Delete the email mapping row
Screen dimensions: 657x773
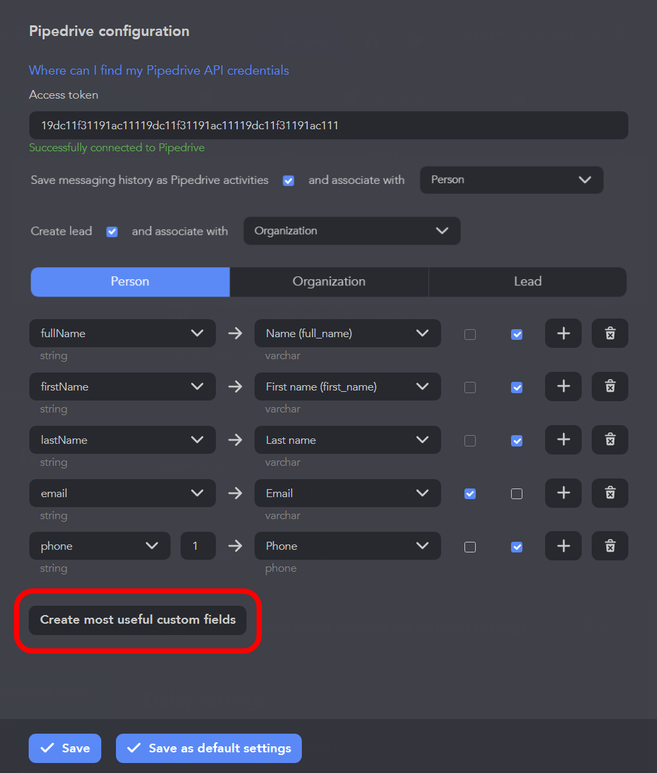[610, 493]
